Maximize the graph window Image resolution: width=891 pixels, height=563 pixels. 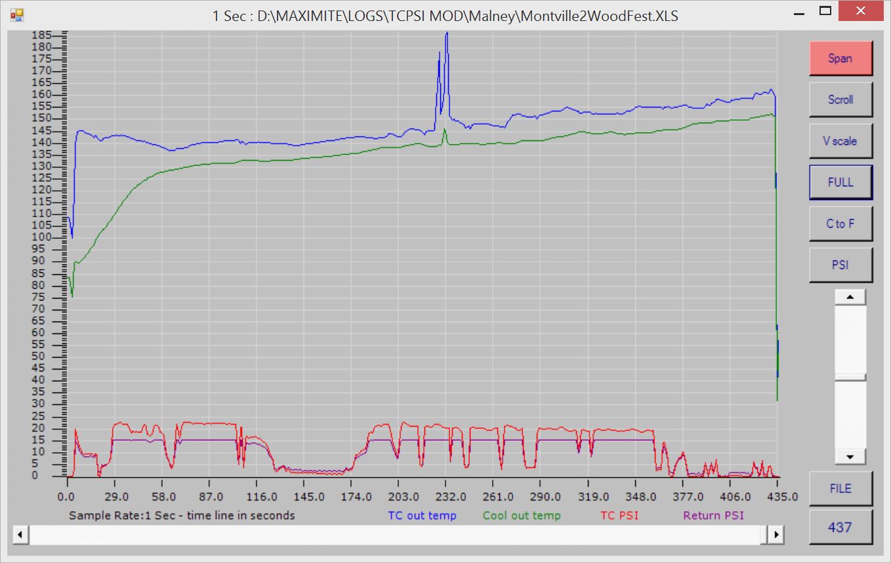tap(825, 11)
